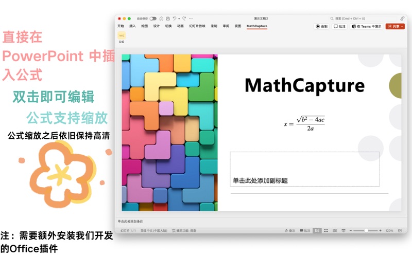This screenshot has width=412, height=257.
Task: Select normal view button in status bar
Action: click(317, 231)
